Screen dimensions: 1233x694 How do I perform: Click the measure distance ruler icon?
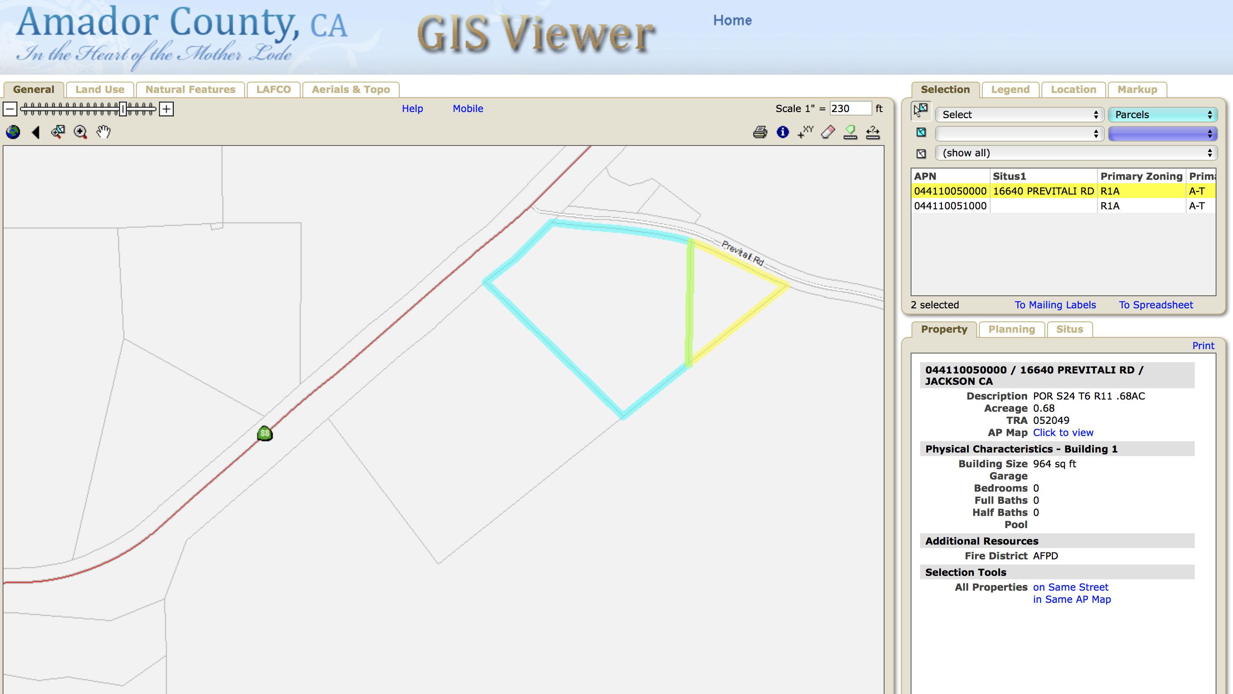pos(872,132)
